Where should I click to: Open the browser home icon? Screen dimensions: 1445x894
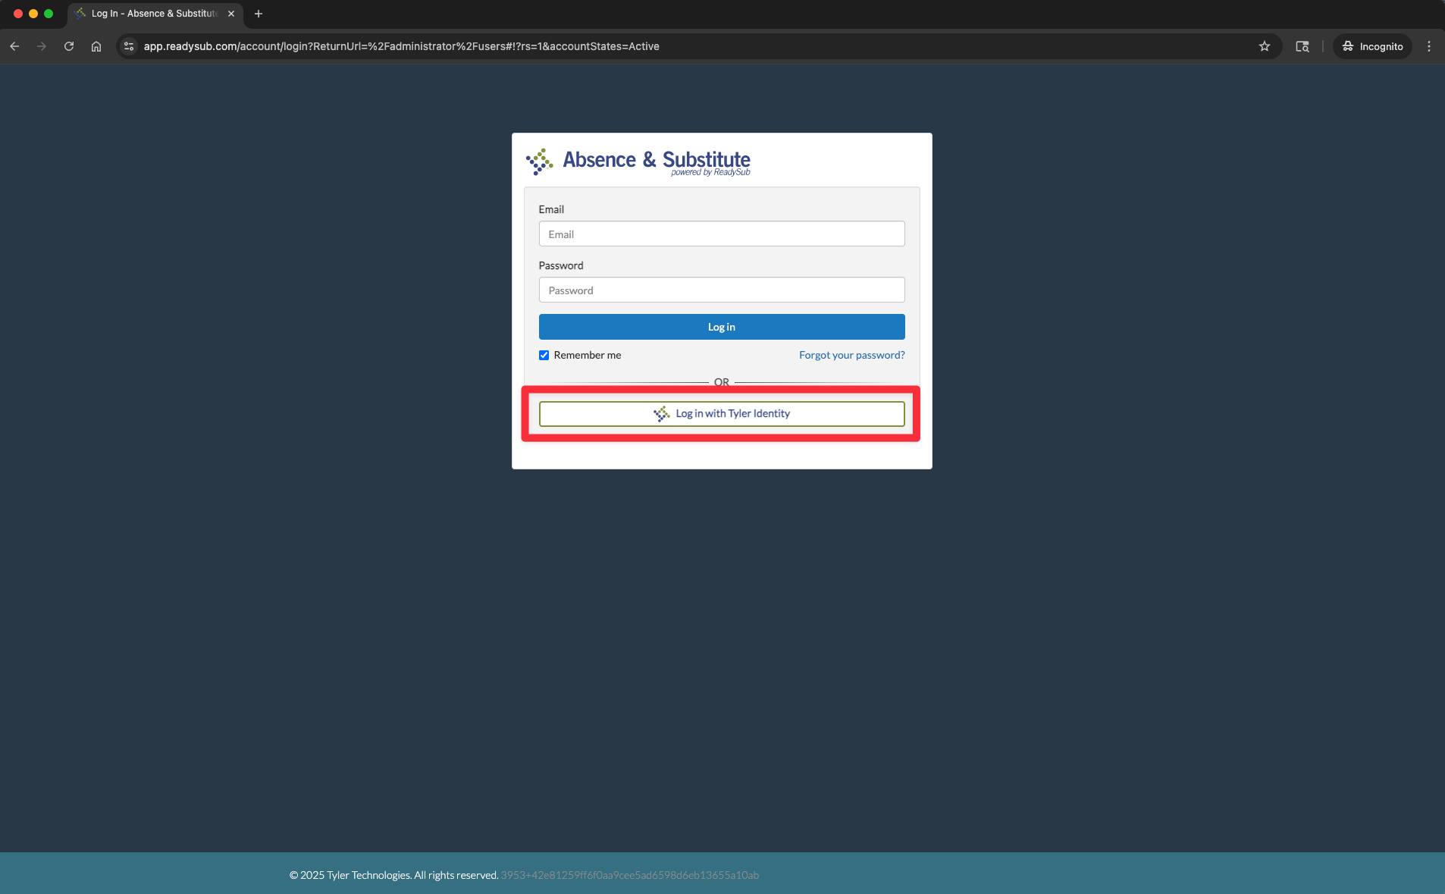[x=96, y=46]
